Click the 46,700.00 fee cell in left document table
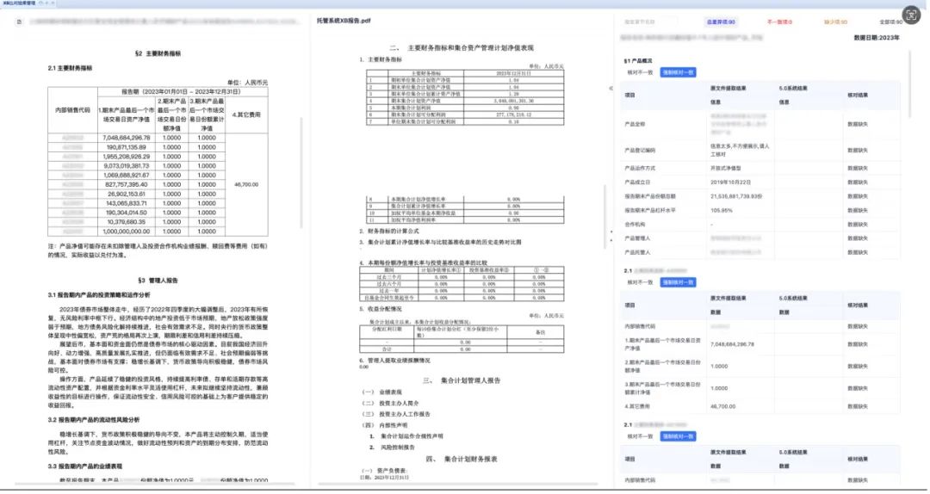 pos(246,184)
